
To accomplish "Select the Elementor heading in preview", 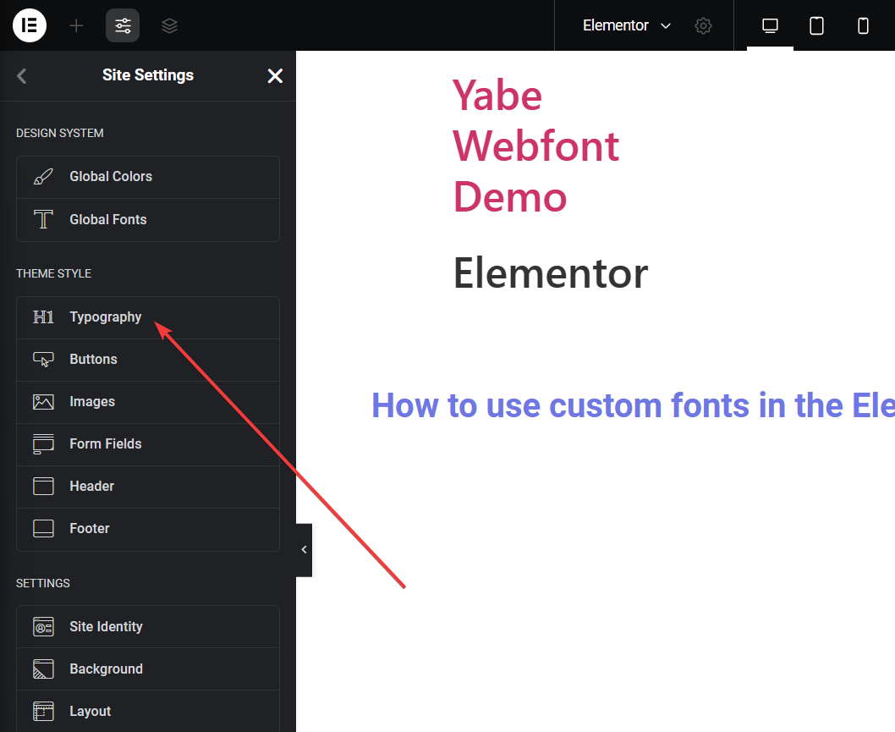I will coord(551,273).
